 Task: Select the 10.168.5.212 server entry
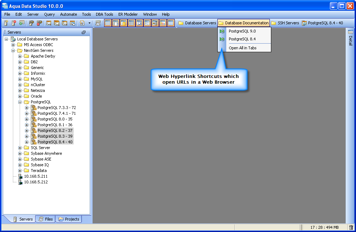(x=36, y=182)
